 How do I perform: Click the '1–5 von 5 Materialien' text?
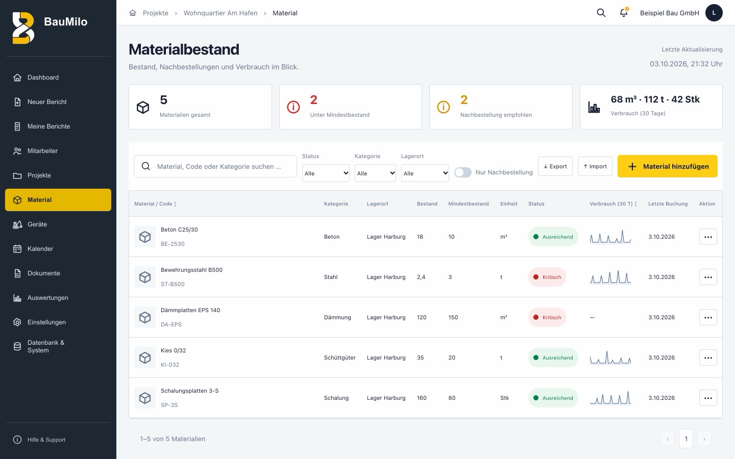(x=173, y=439)
